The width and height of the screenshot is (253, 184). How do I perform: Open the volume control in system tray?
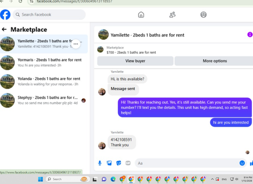[237, 179]
